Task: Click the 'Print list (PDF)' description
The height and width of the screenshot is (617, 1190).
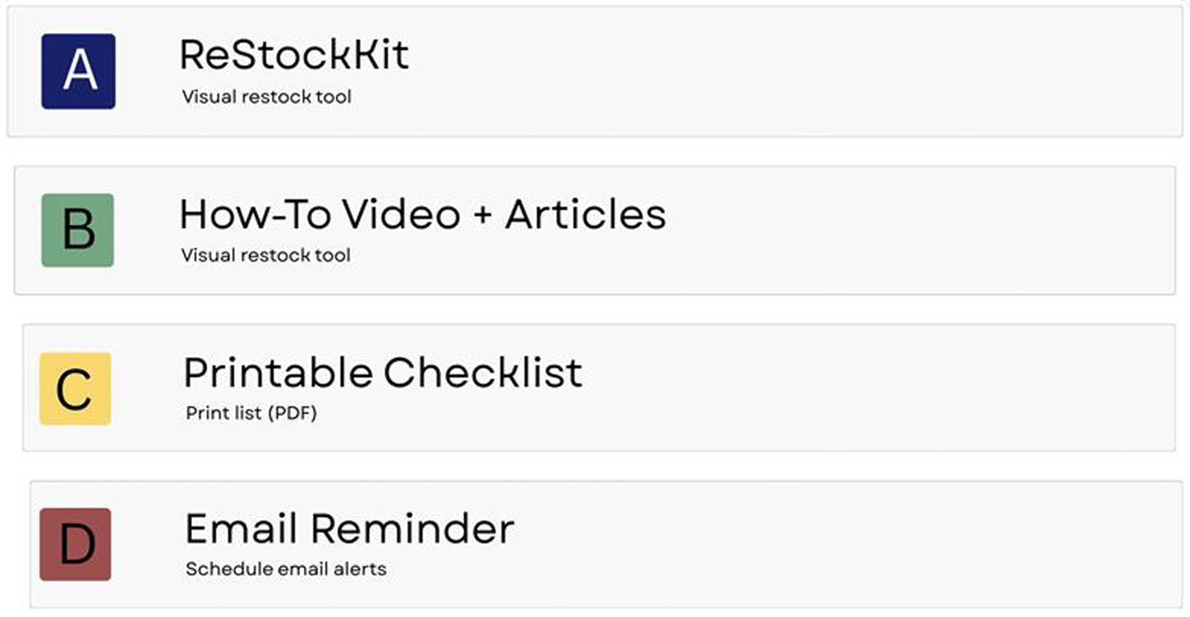Action: click(x=251, y=413)
